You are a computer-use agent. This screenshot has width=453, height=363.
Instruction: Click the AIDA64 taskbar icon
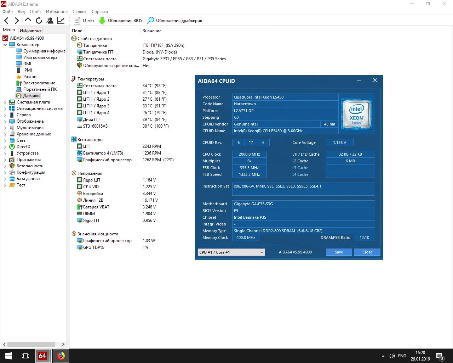click(42, 356)
